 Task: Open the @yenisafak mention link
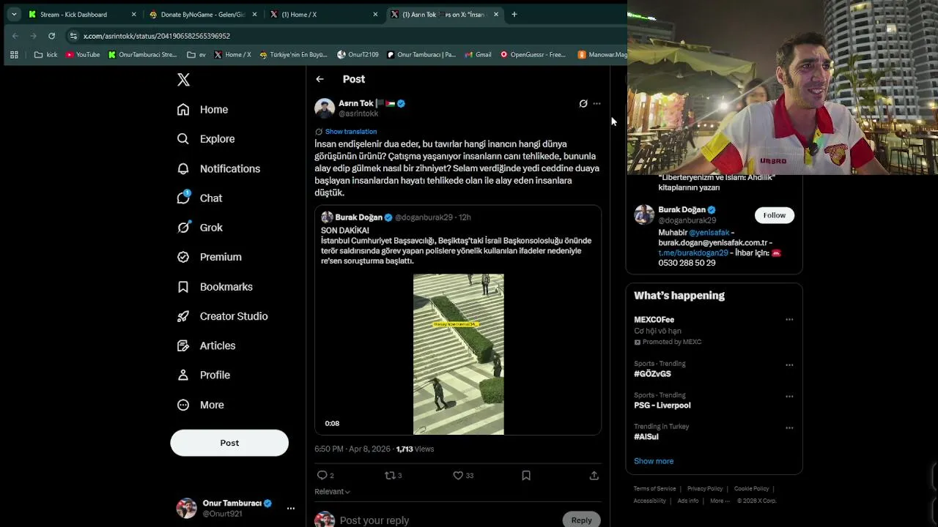(709, 233)
